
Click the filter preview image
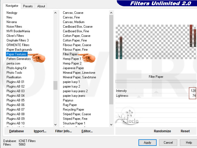click(156, 41)
